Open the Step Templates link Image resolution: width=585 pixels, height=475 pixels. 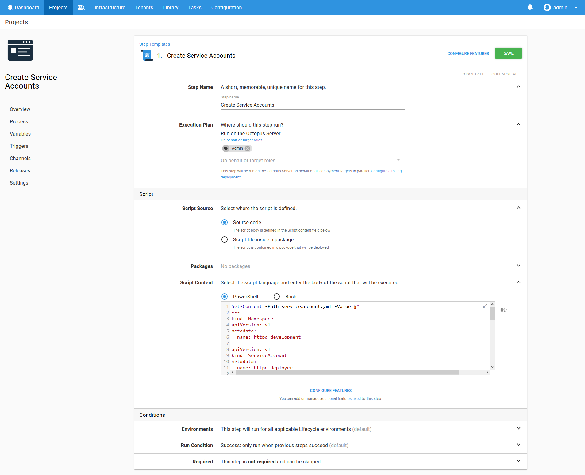pos(154,44)
